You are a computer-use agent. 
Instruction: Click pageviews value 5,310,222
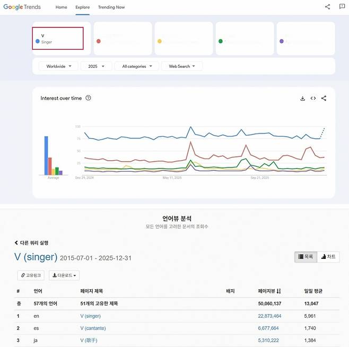pos(268,340)
